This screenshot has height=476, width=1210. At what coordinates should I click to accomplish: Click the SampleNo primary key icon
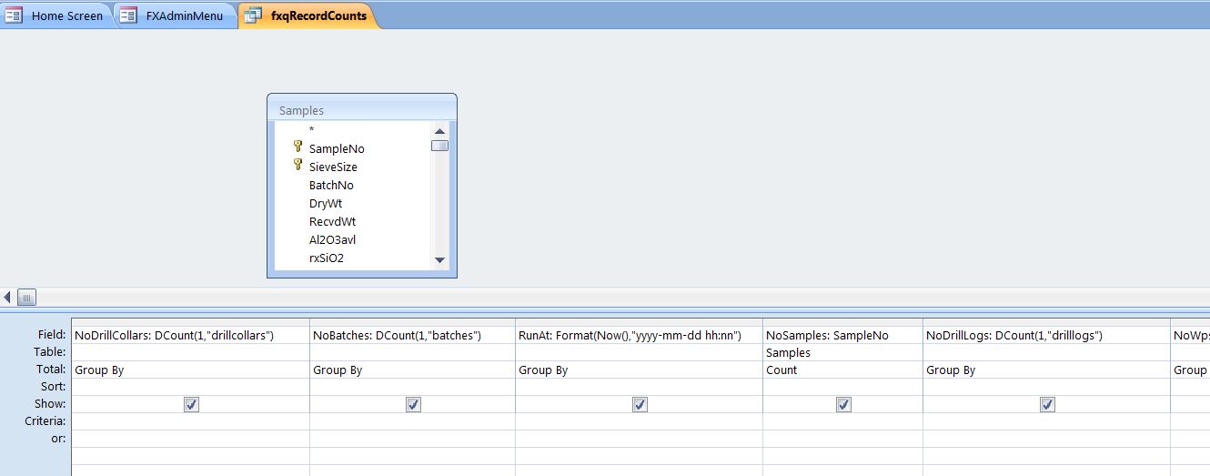click(x=297, y=147)
